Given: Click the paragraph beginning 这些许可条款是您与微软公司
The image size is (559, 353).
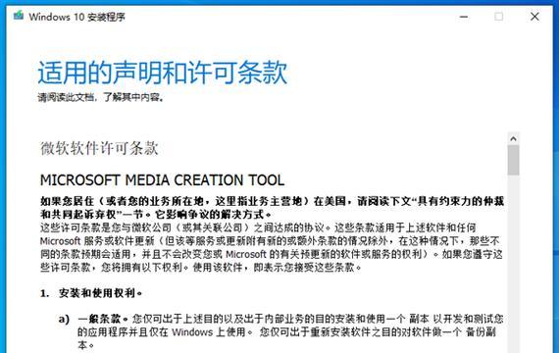Looking at the screenshot, I should 272,247.
